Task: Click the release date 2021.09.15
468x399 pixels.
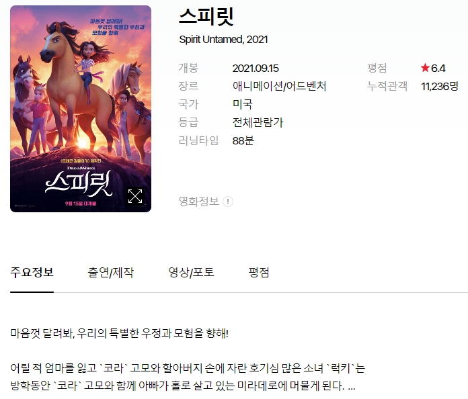Action: (256, 69)
